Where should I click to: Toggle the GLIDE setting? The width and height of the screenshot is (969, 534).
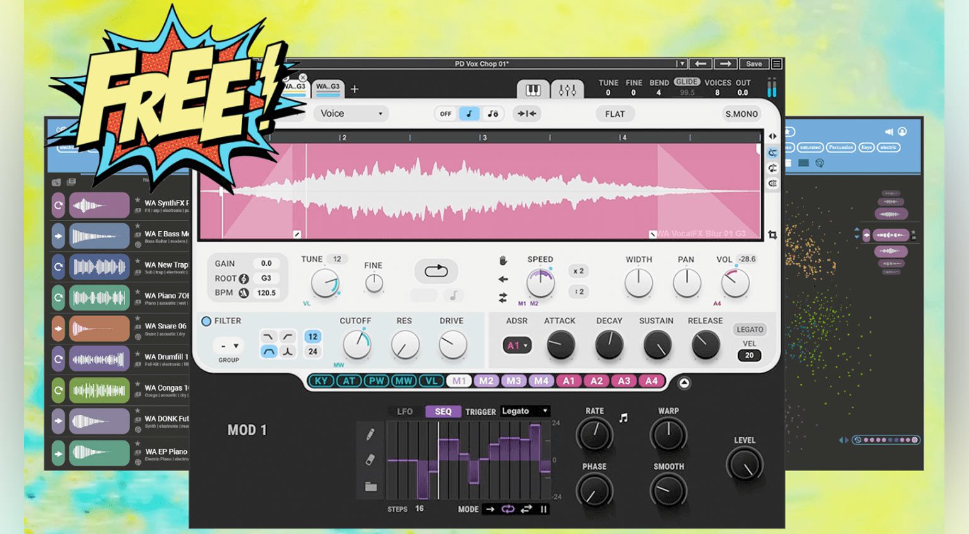(x=686, y=82)
